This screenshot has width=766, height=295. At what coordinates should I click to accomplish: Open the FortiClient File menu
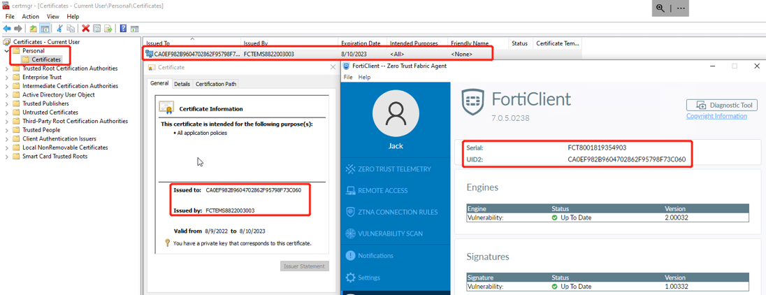(x=348, y=77)
